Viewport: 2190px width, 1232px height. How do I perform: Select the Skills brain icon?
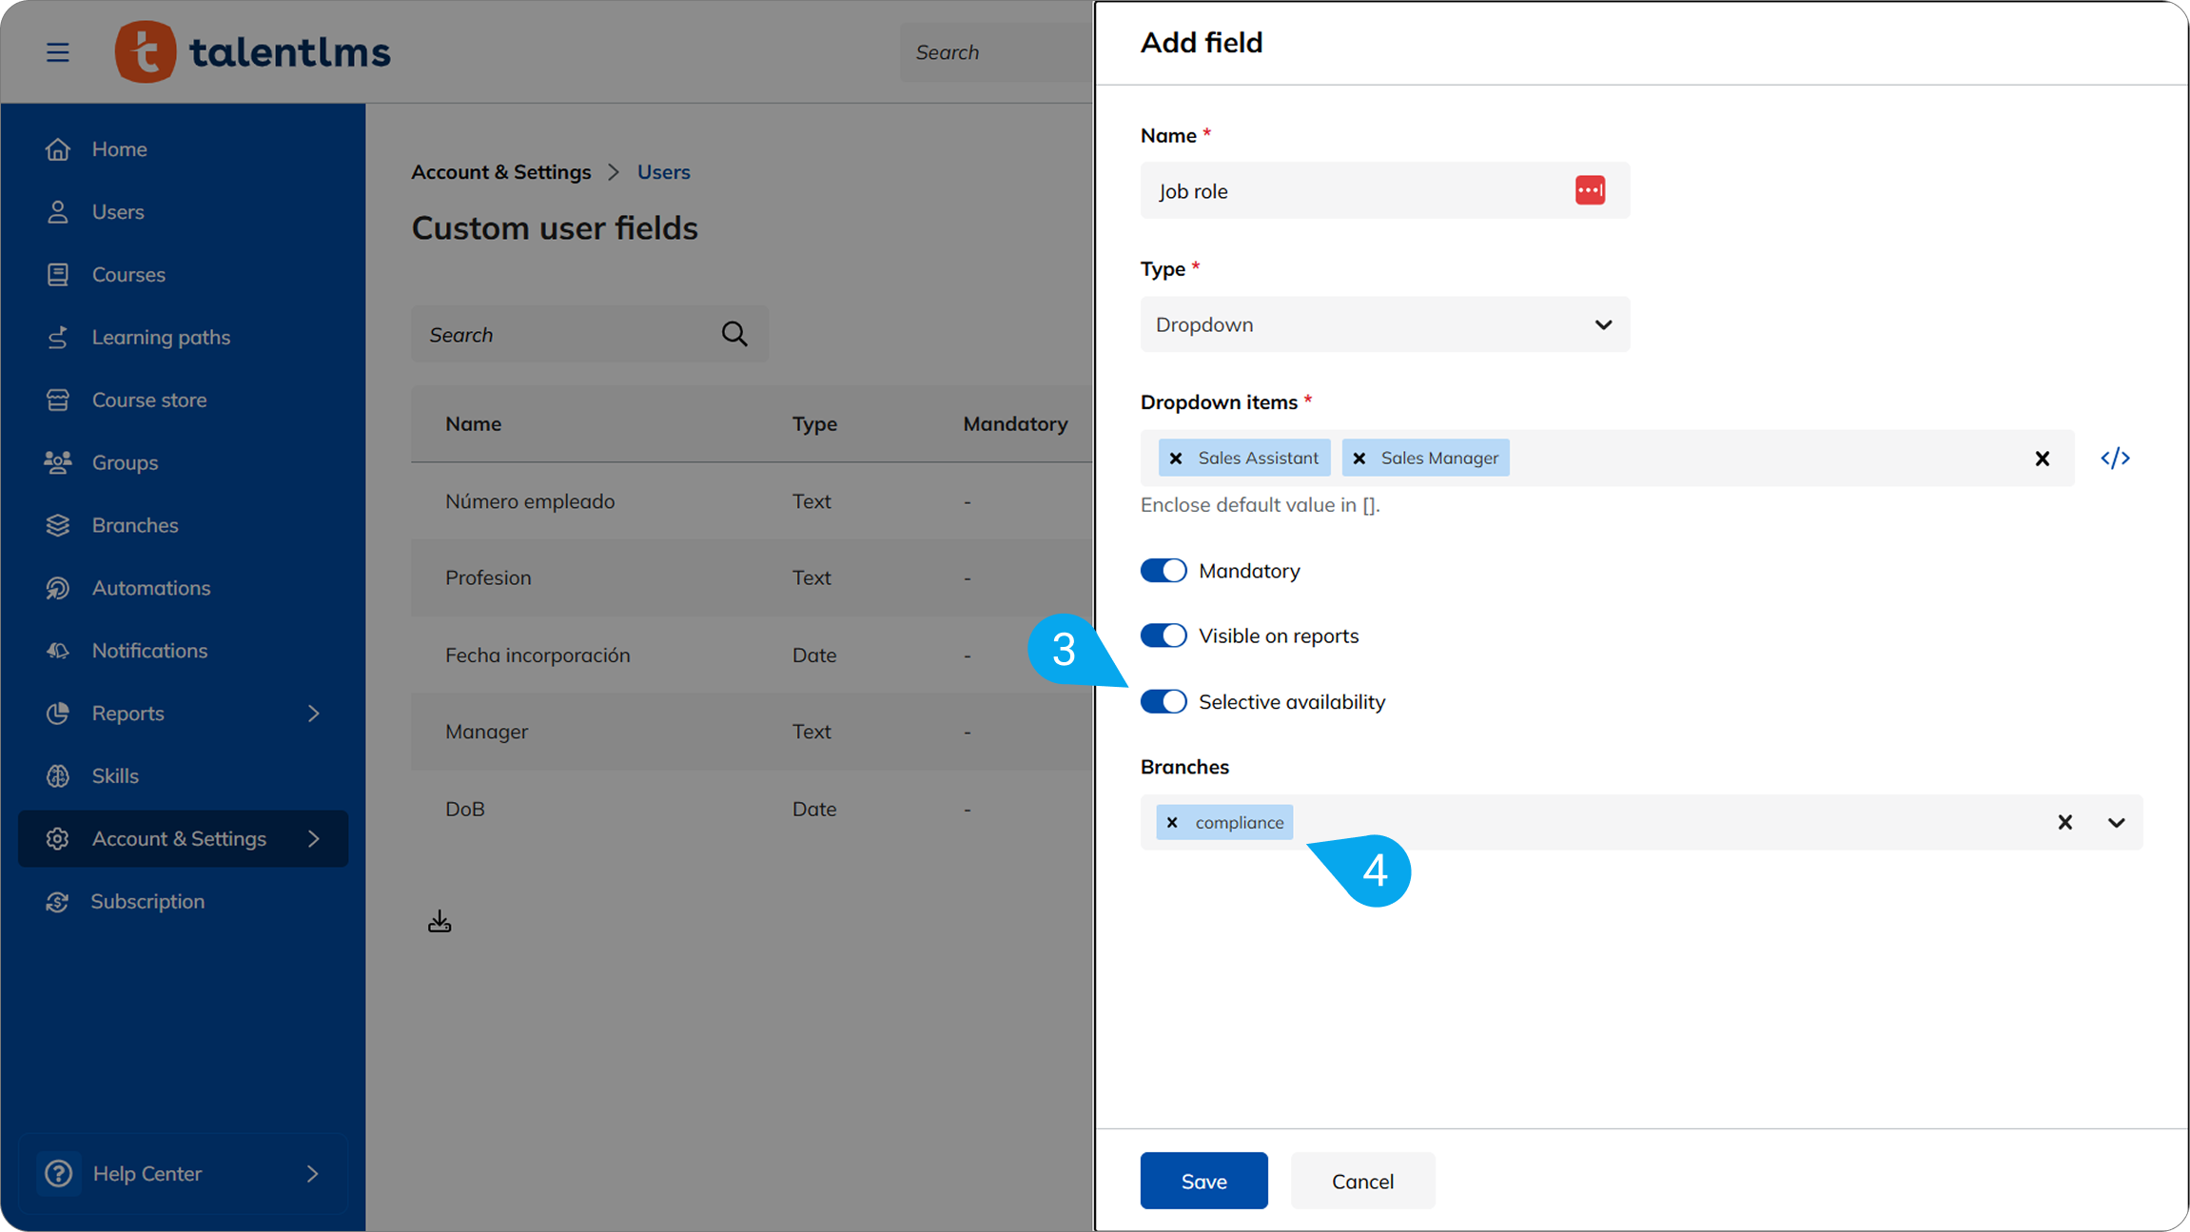(58, 775)
